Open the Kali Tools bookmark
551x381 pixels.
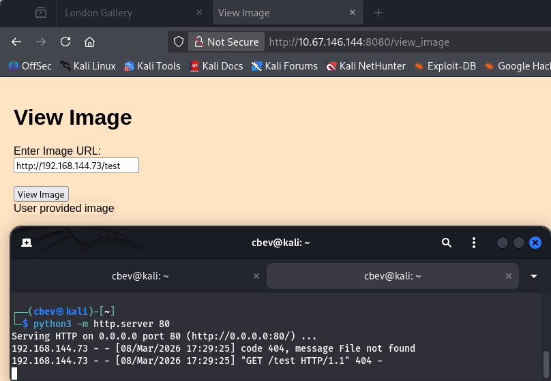coord(152,66)
